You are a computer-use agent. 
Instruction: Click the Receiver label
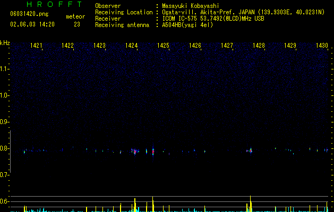[x=108, y=19]
